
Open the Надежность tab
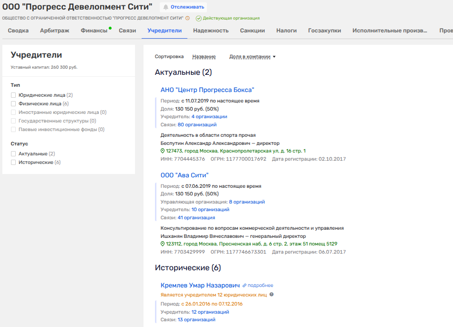(210, 31)
